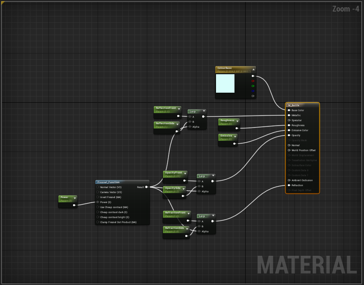The width and height of the screenshot is (364, 285).
Task: Select the Fresnel_Function node header
Action: coord(115,182)
